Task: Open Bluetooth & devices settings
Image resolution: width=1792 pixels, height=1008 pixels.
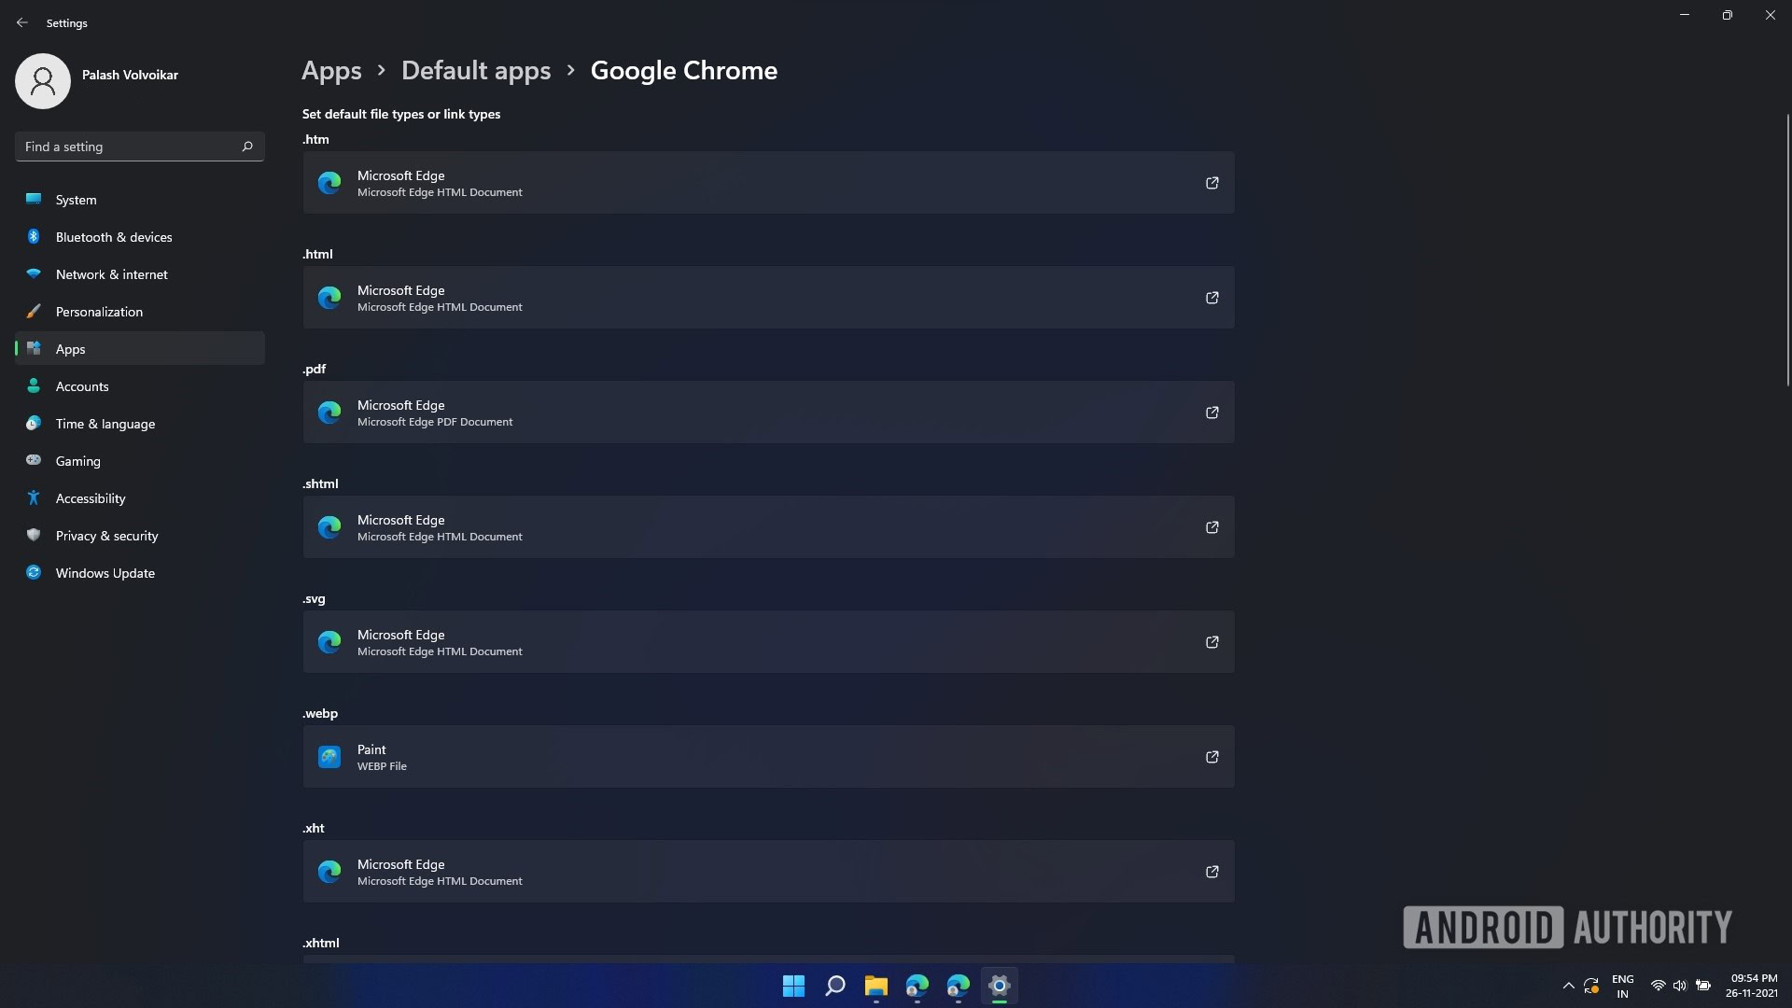Action: pos(113,236)
